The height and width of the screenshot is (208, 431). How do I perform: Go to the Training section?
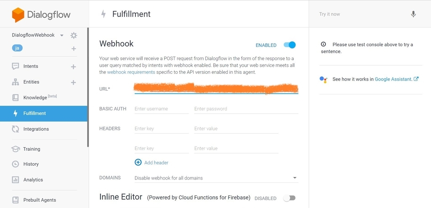[x=32, y=149]
